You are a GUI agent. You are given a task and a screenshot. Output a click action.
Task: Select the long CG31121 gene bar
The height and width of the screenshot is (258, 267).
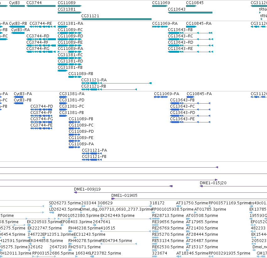(x=116, y=19)
